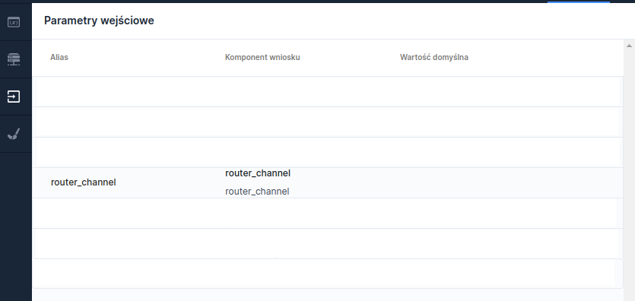Click the bold router_channel component name

[258, 173]
